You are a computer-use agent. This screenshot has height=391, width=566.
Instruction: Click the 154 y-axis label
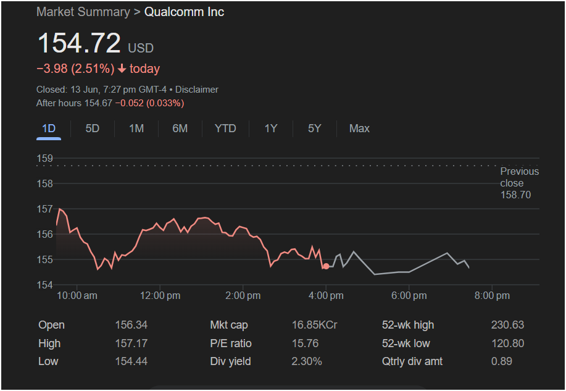(x=45, y=285)
